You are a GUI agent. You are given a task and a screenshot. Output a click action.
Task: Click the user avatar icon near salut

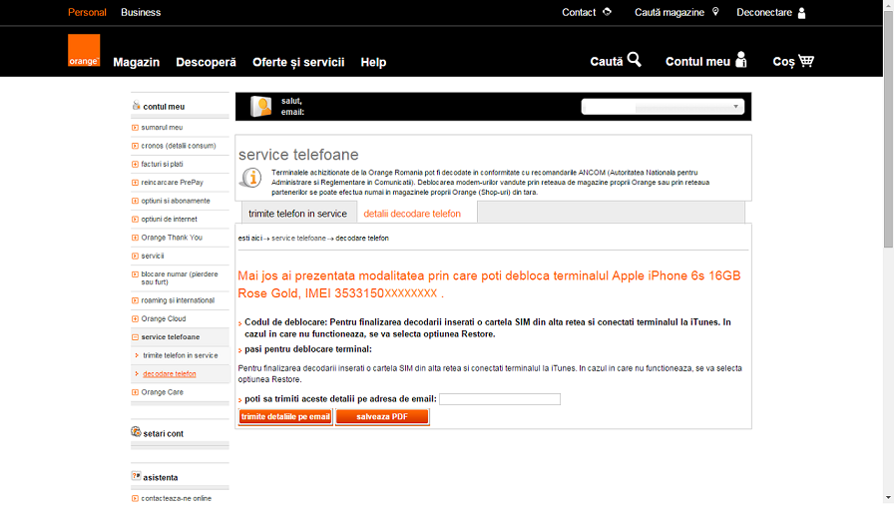pos(261,106)
